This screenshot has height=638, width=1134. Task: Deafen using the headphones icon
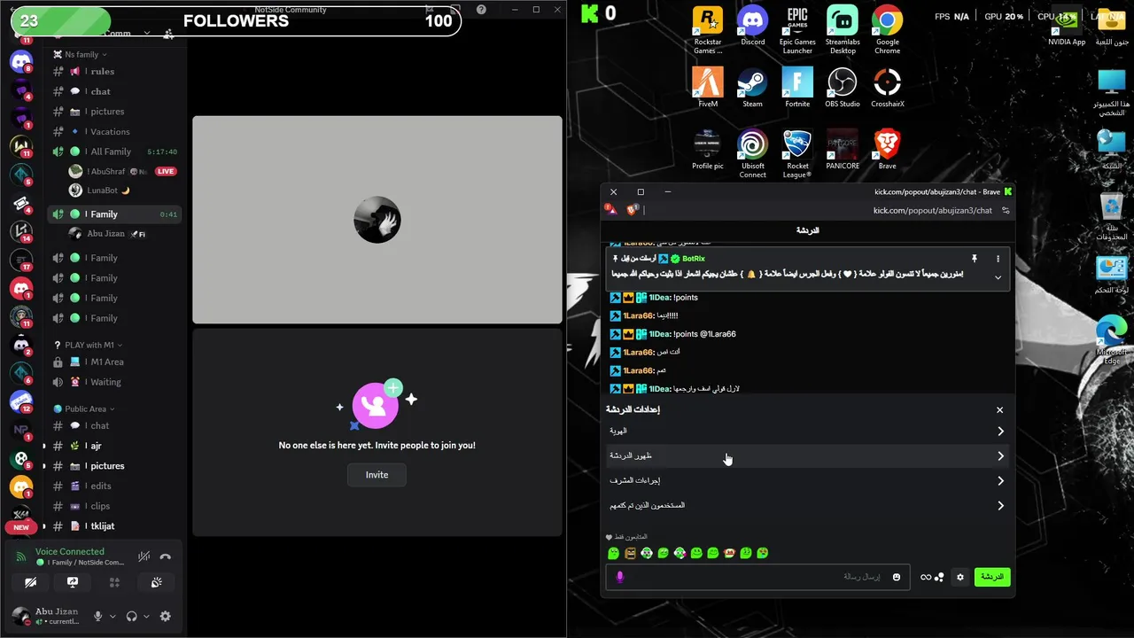click(132, 616)
